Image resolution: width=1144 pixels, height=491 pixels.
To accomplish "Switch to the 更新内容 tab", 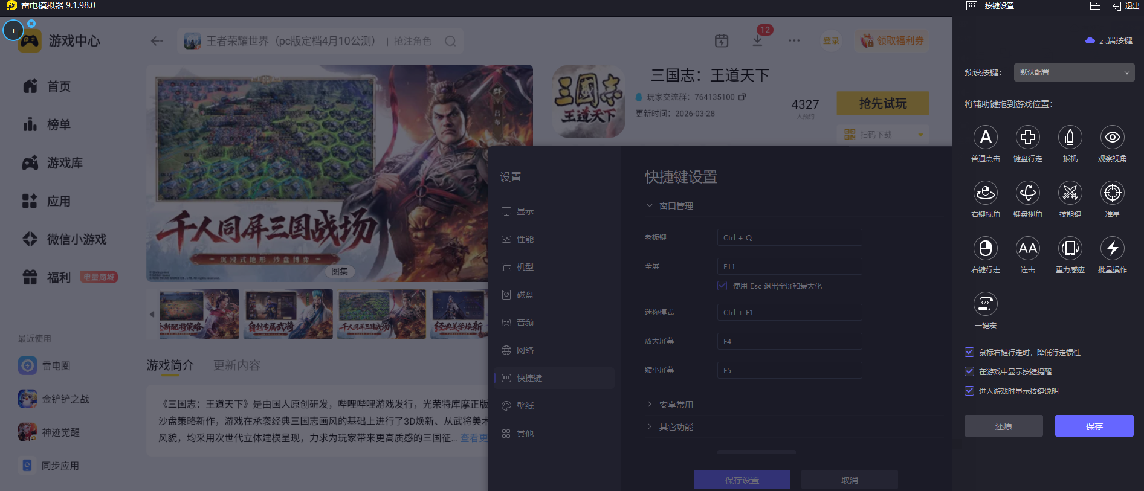I will (x=237, y=365).
